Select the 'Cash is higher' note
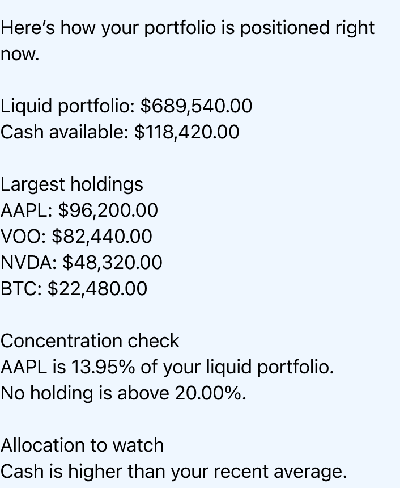Screen dimensions: 400x488 click(173, 472)
